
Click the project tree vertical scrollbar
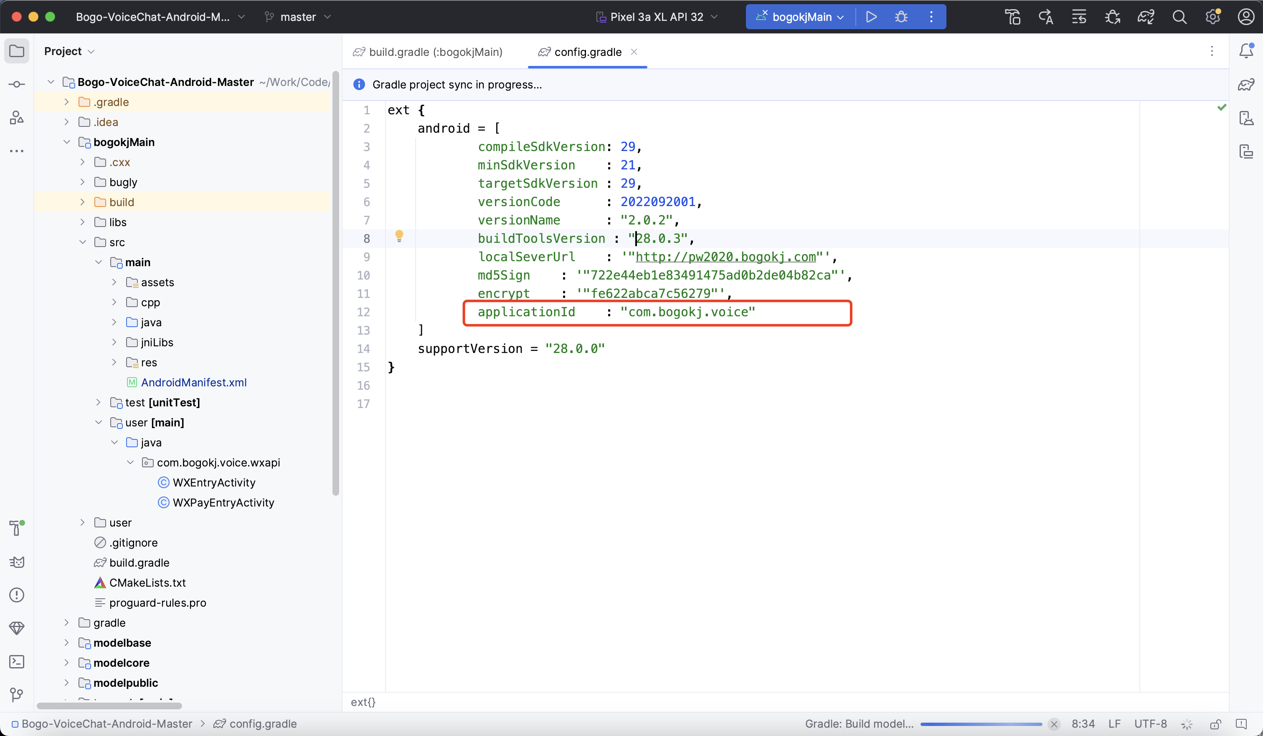pos(335,283)
